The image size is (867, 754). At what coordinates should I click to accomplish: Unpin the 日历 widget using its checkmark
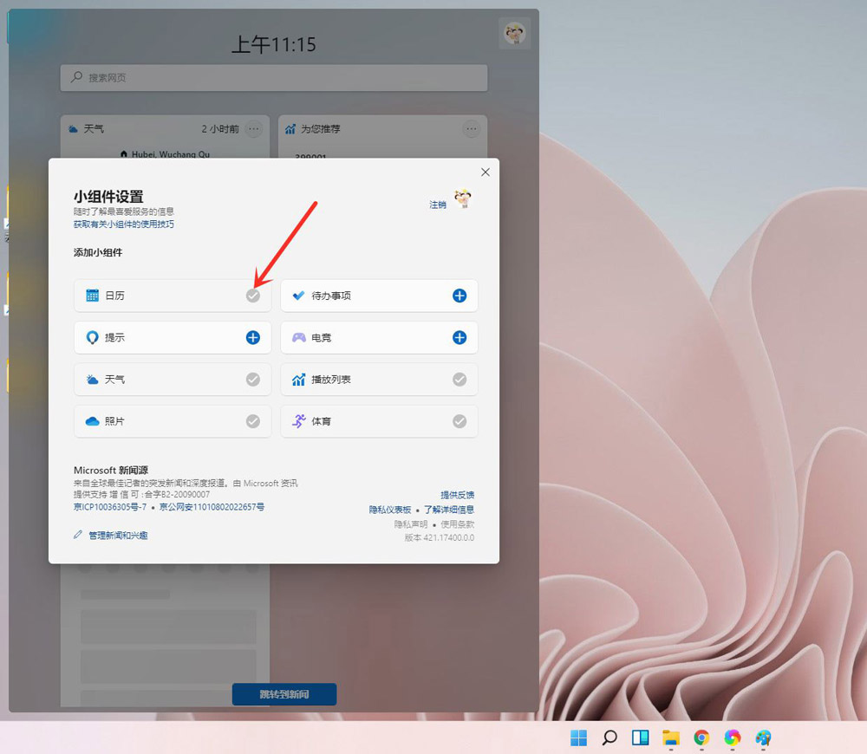pos(254,296)
